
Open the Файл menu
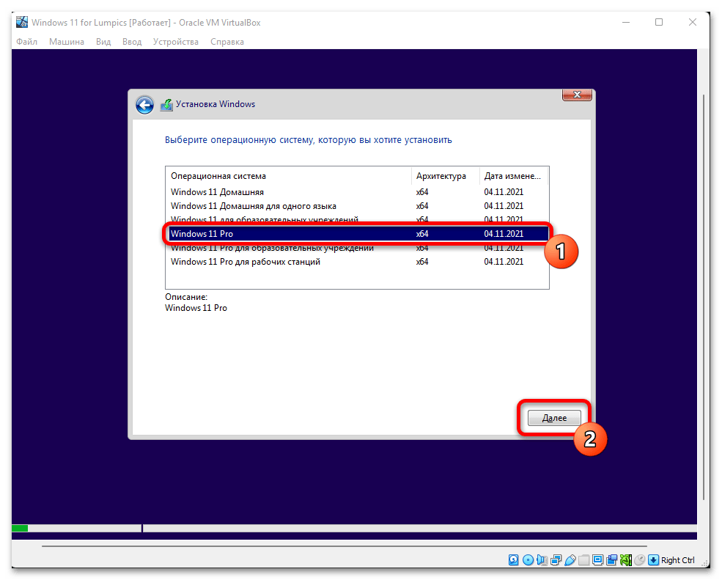pyautogui.click(x=26, y=42)
